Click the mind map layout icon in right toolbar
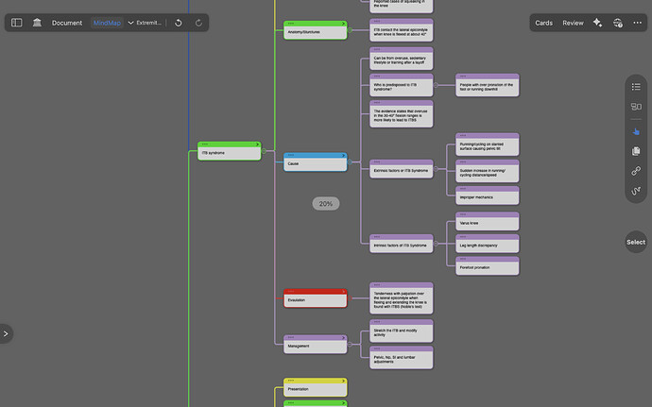 (x=636, y=107)
